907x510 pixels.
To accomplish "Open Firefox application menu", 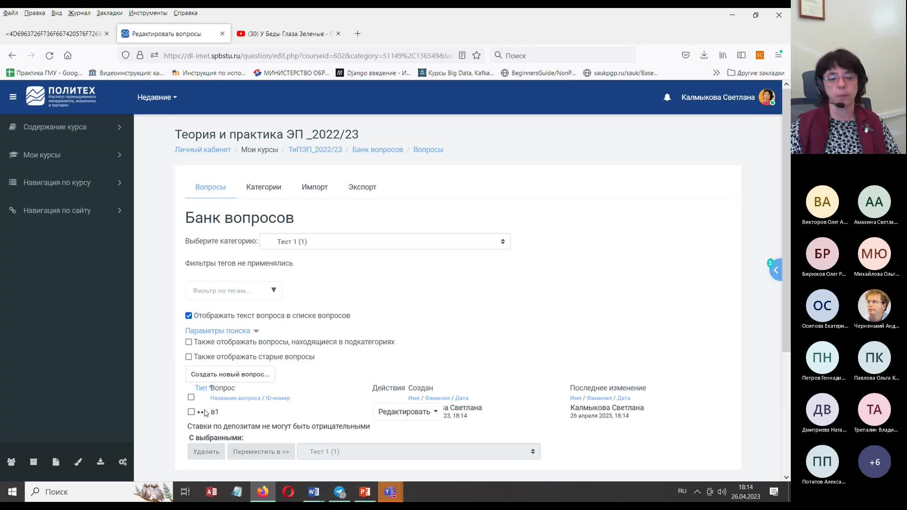I will coord(779,55).
